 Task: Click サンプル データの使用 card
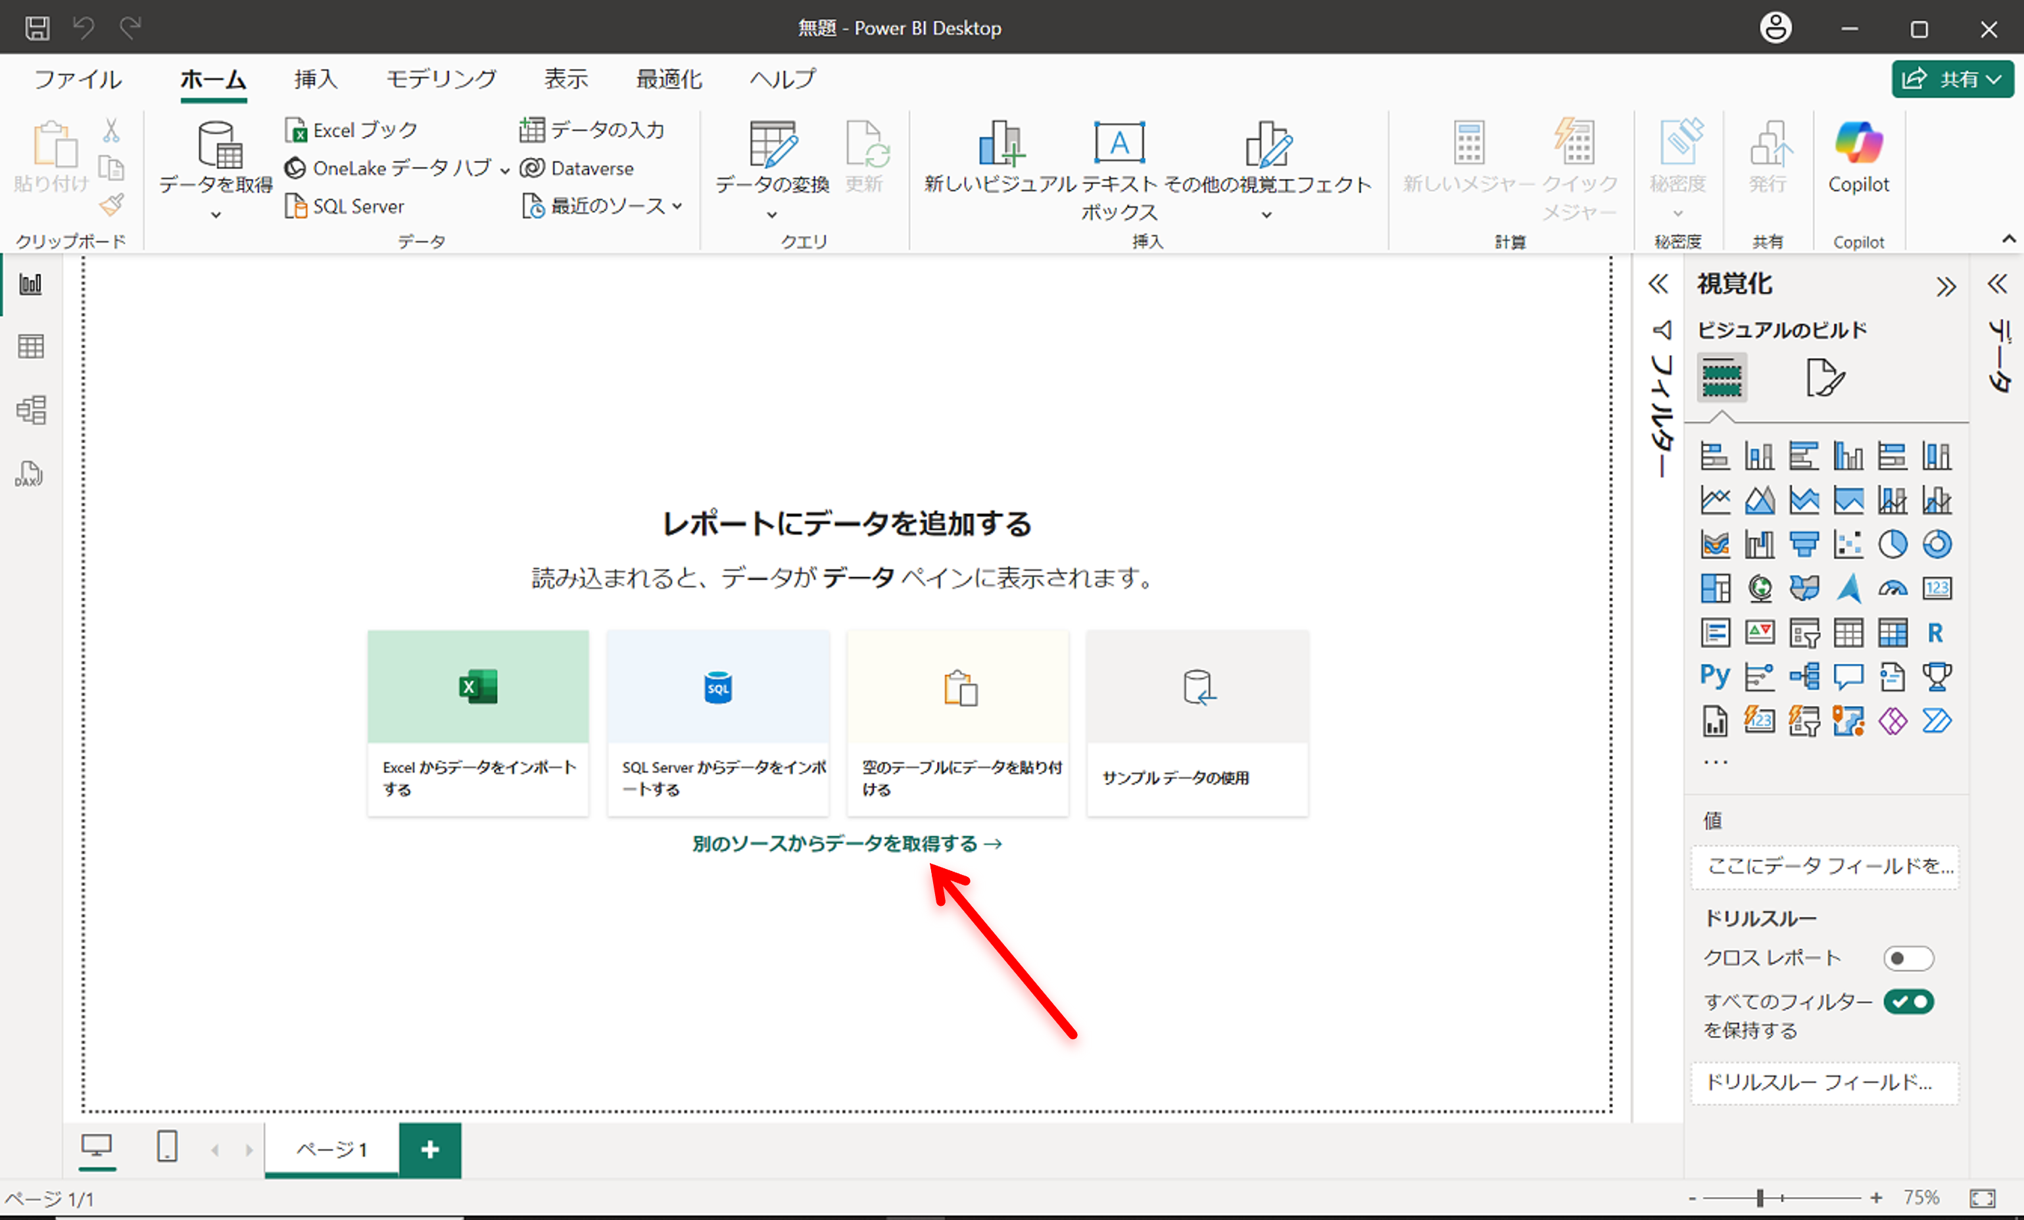tap(1197, 723)
